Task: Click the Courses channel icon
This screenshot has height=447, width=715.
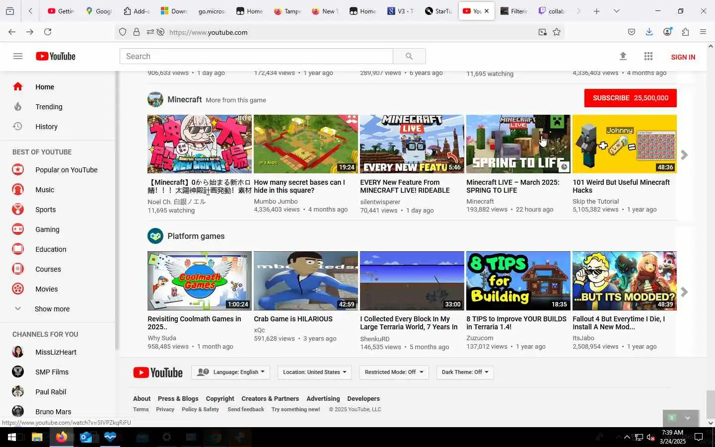Action: (18, 269)
